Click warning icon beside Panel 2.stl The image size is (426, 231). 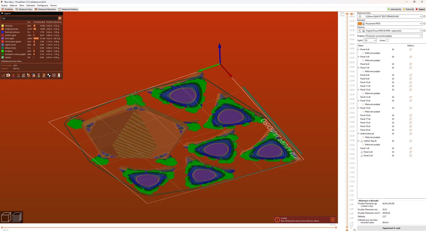tap(362, 152)
